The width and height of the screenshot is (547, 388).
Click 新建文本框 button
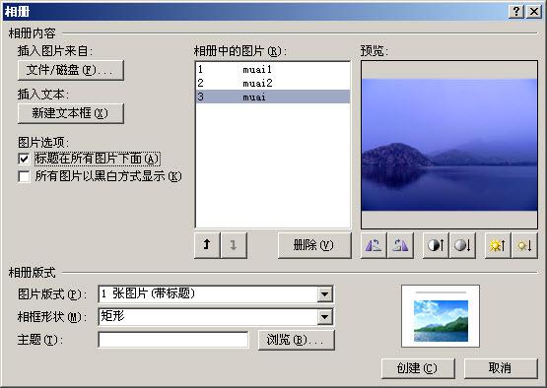pos(71,113)
